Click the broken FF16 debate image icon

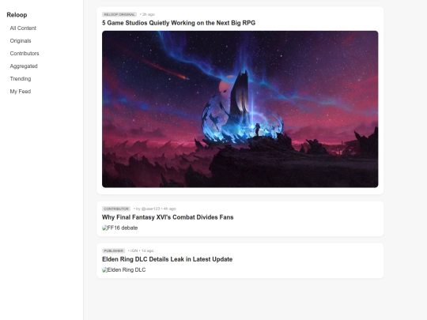click(x=105, y=228)
